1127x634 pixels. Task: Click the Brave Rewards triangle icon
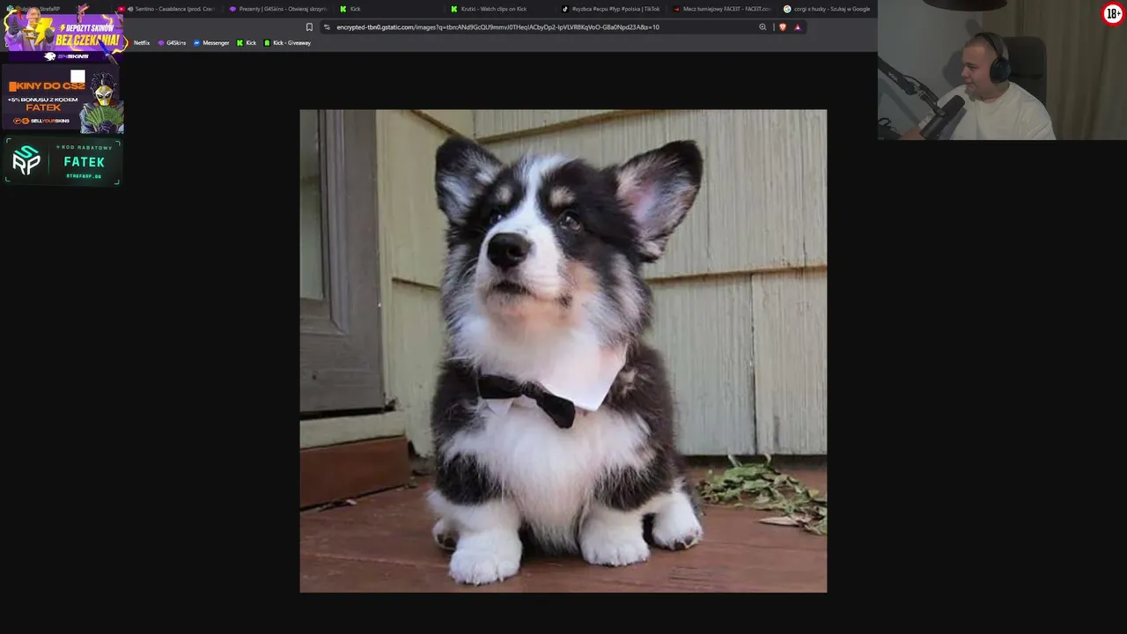pyautogui.click(x=798, y=27)
